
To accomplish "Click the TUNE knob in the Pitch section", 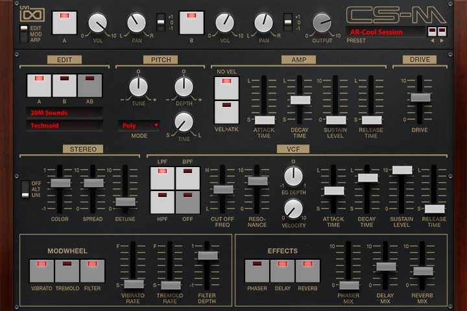I will click(138, 86).
